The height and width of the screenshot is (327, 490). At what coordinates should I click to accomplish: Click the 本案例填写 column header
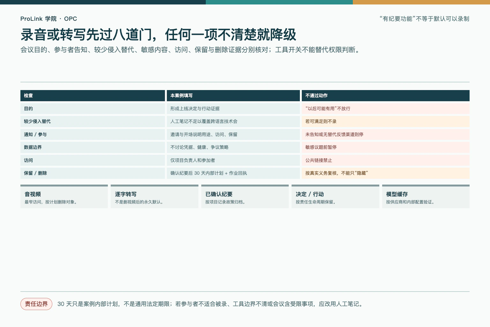click(233, 95)
